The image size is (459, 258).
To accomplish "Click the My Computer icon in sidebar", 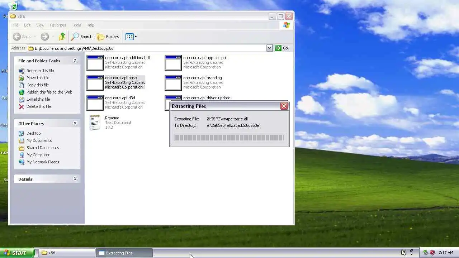I will pos(22,155).
